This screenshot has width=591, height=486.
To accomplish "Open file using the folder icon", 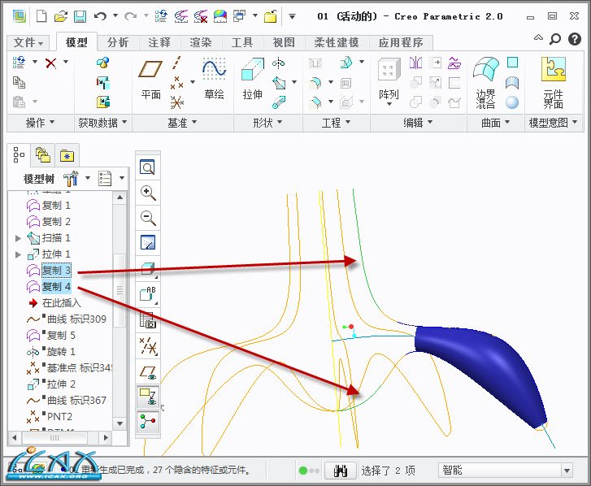I will click(x=60, y=16).
